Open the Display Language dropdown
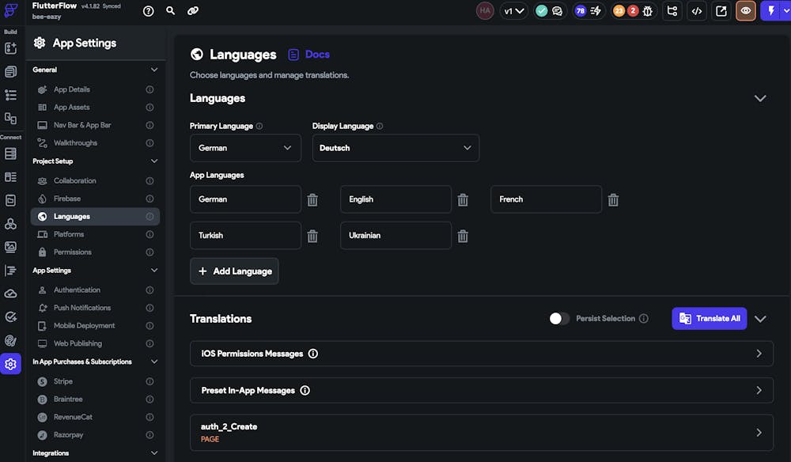791x462 pixels. 395,148
